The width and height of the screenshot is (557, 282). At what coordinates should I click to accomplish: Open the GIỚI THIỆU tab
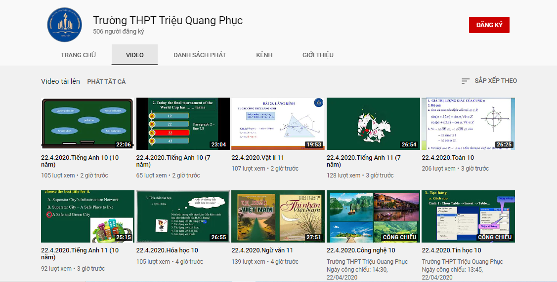click(x=318, y=55)
